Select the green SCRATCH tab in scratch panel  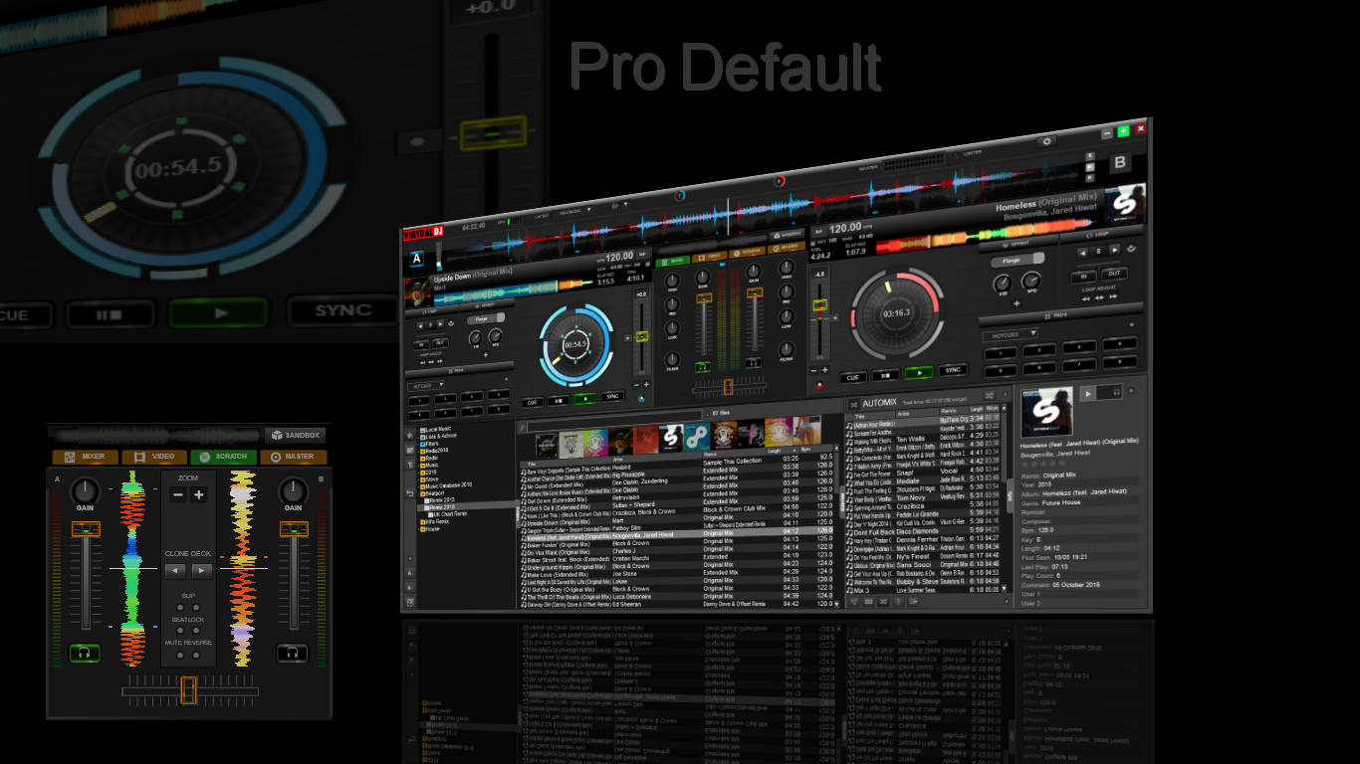tap(223, 457)
